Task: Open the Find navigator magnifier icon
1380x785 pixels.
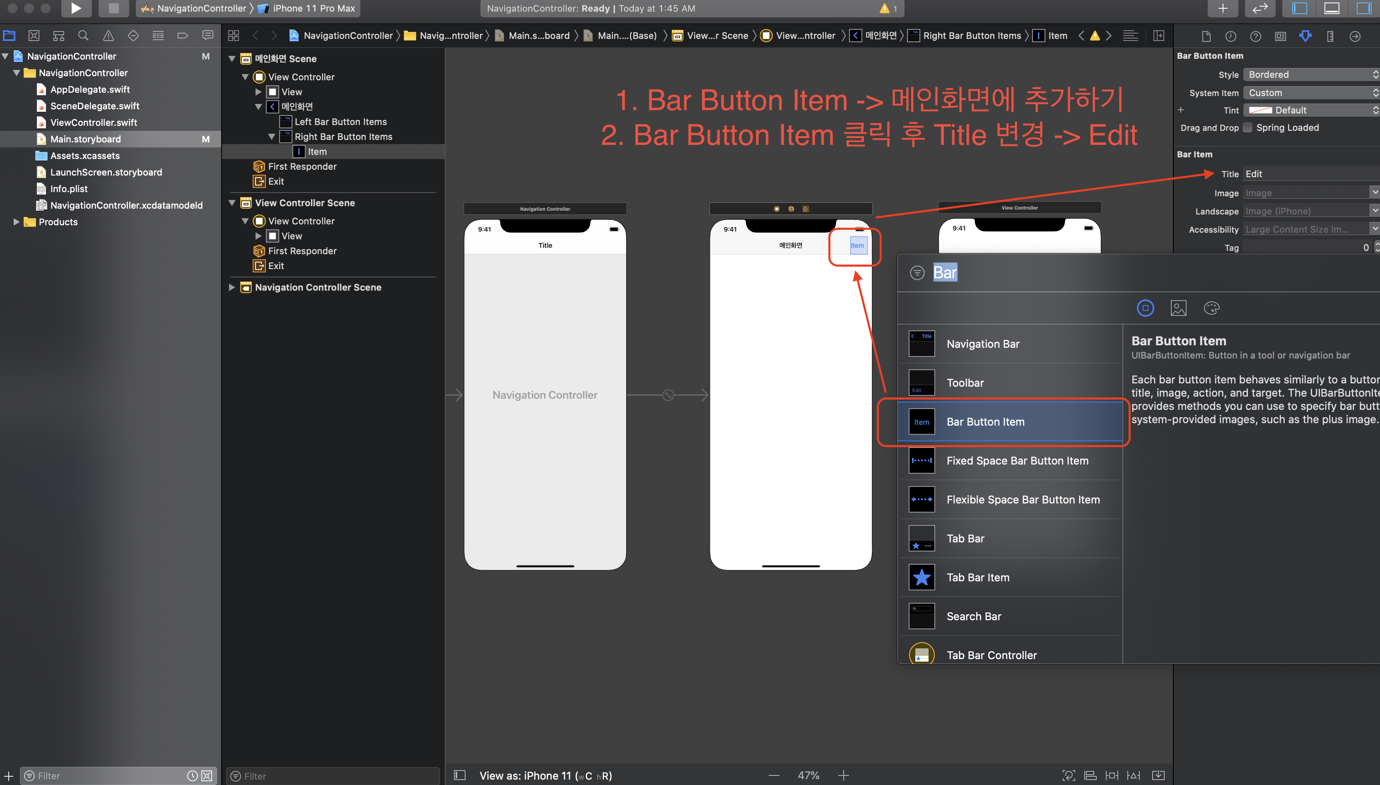Action: pos(83,36)
